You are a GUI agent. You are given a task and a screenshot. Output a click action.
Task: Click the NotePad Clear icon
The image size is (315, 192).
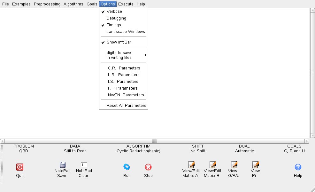tap(84, 165)
